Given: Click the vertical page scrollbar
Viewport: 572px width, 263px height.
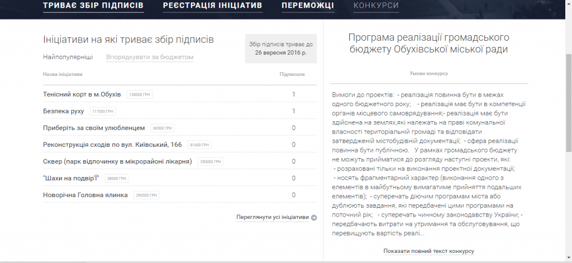Looking at the screenshot, I should coord(568,102).
